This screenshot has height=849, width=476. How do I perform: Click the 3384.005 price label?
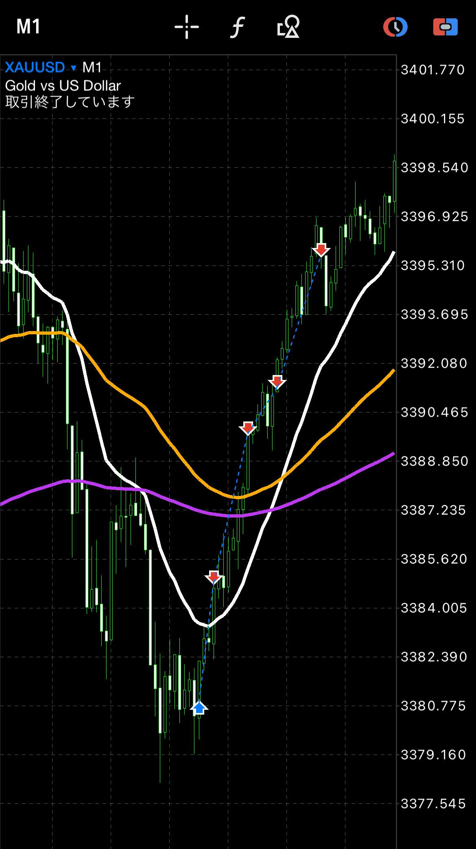[x=434, y=608]
